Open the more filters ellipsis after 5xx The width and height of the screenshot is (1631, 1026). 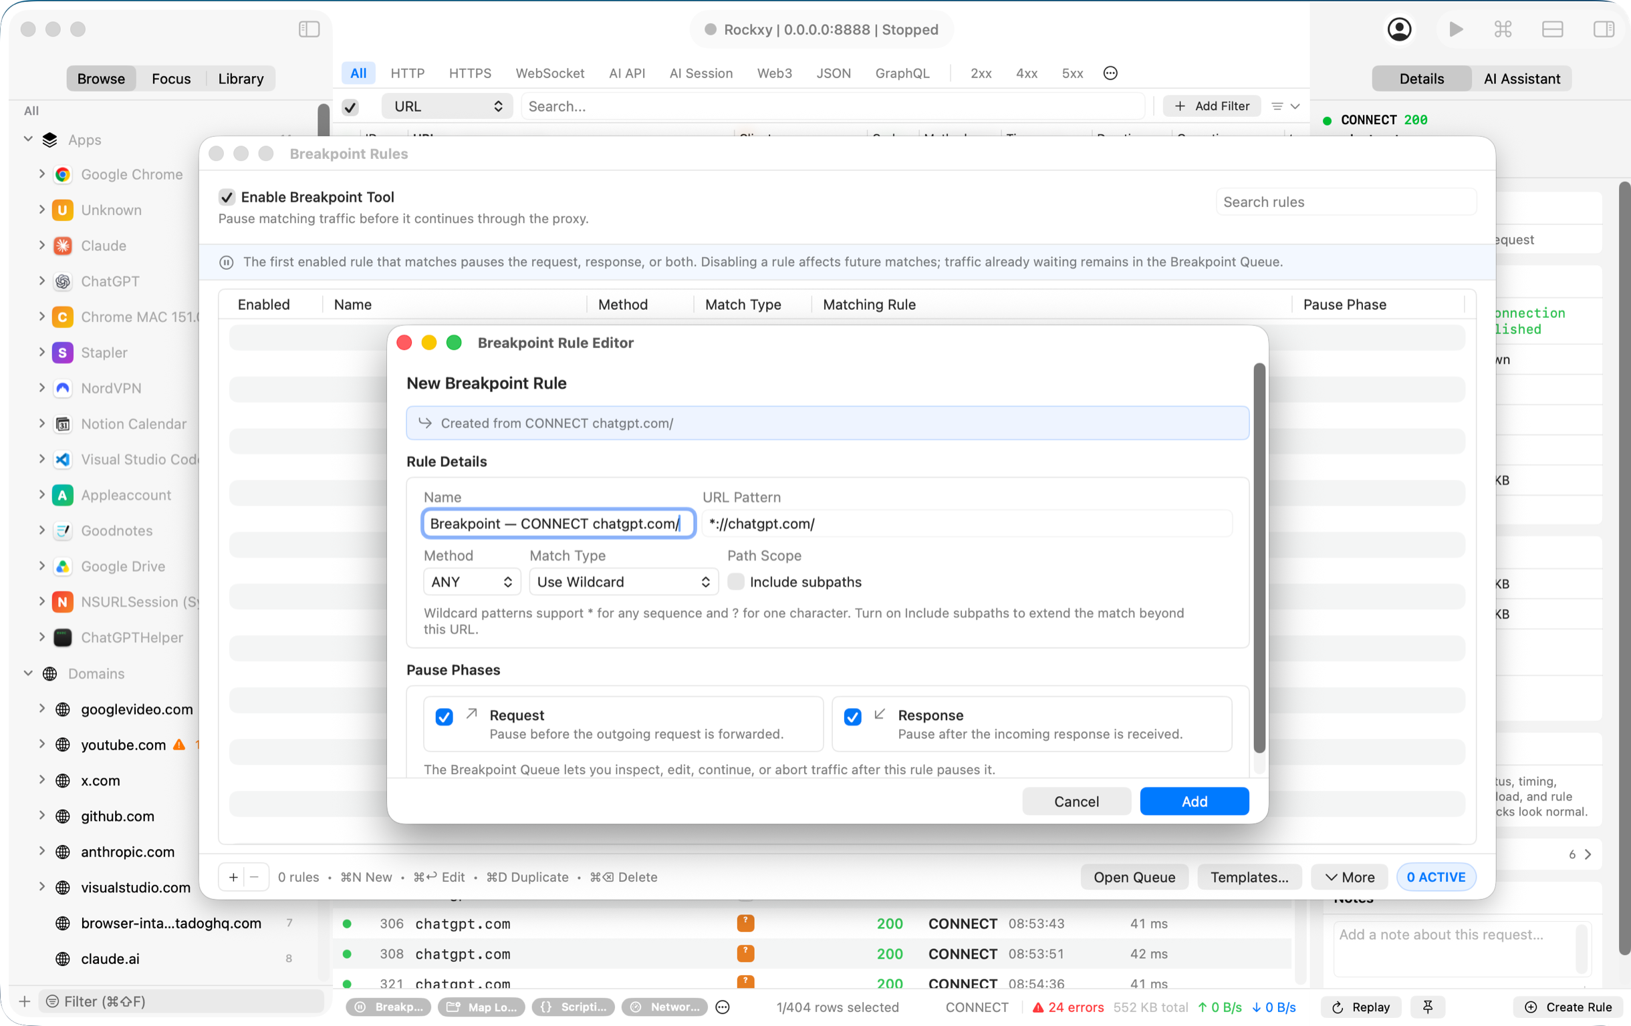[1110, 73]
